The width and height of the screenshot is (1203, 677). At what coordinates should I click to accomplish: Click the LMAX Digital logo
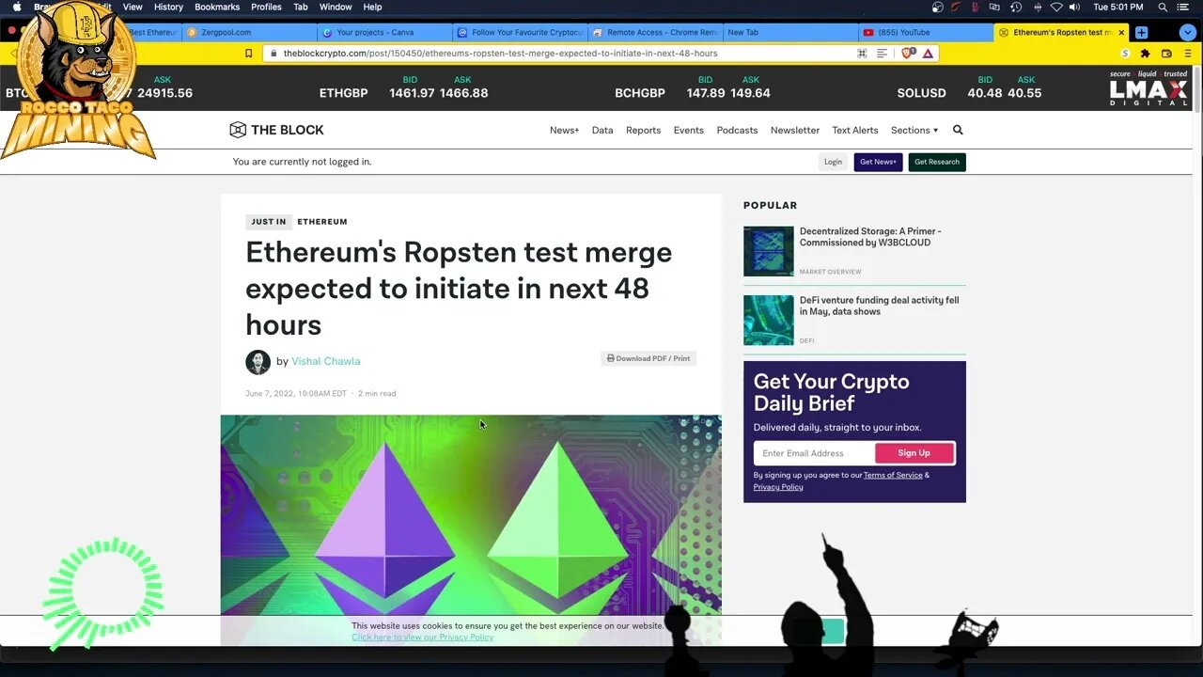click(1148, 87)
